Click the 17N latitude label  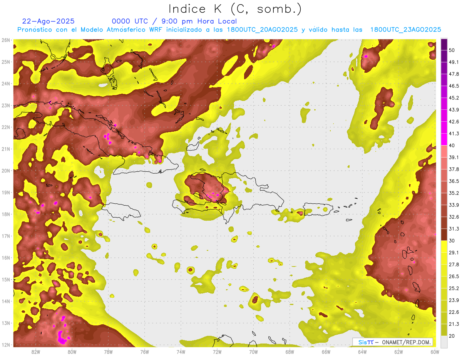pos(6,236)
